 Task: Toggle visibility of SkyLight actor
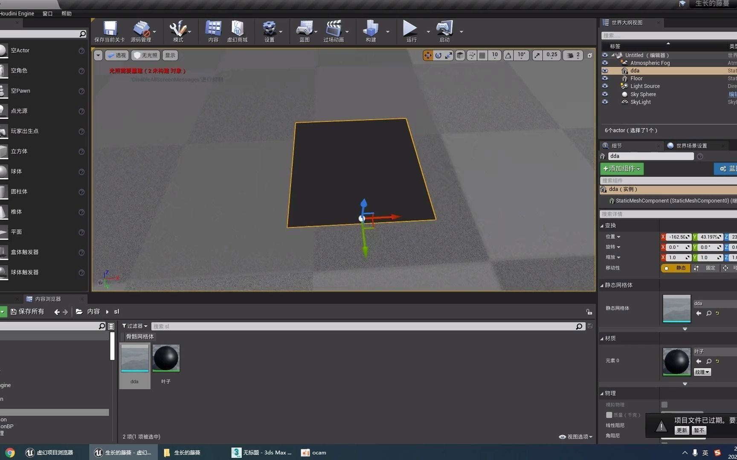coord(605,102)
